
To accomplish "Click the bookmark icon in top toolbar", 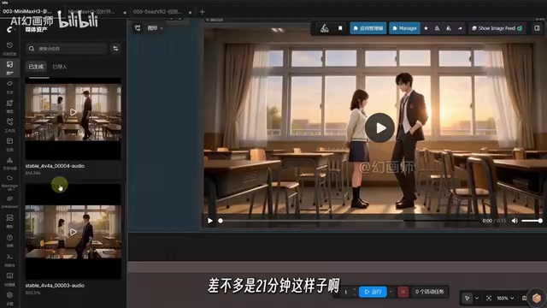I will click(x=340, y=28).
